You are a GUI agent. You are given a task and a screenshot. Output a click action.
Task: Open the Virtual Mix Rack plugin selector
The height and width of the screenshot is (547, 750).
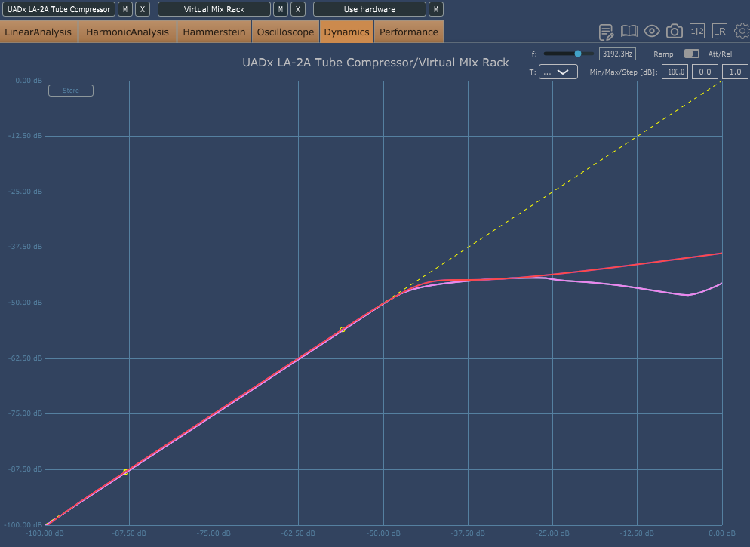(x=214, y=9)
